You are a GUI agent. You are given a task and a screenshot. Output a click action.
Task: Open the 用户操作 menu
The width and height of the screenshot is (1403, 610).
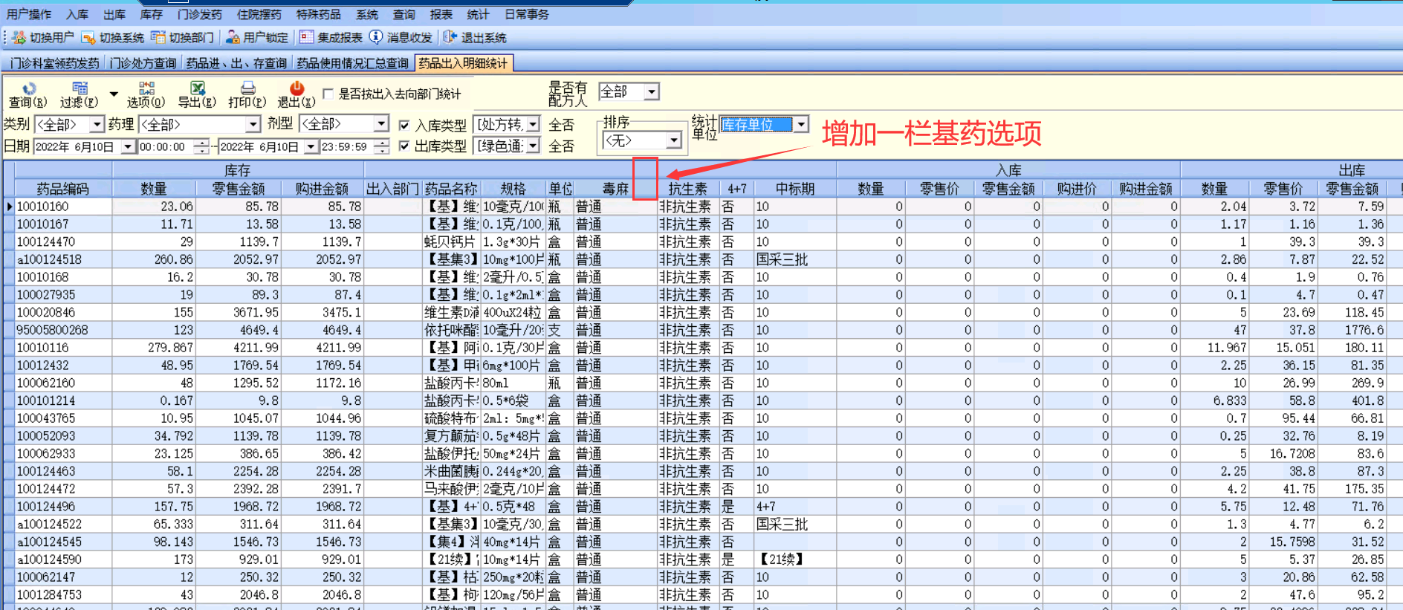(x=29, y=14)
